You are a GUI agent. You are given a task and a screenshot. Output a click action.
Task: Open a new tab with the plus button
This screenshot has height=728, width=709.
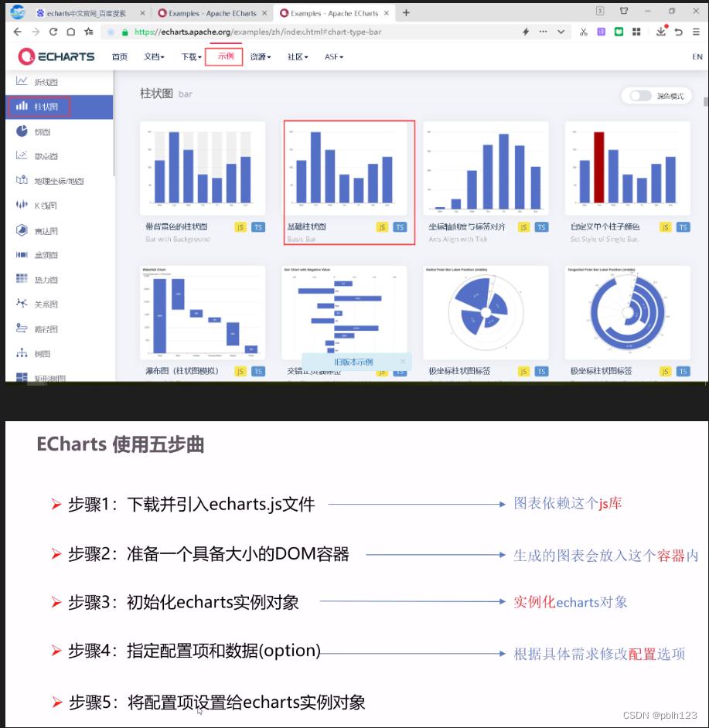point(406,13)
